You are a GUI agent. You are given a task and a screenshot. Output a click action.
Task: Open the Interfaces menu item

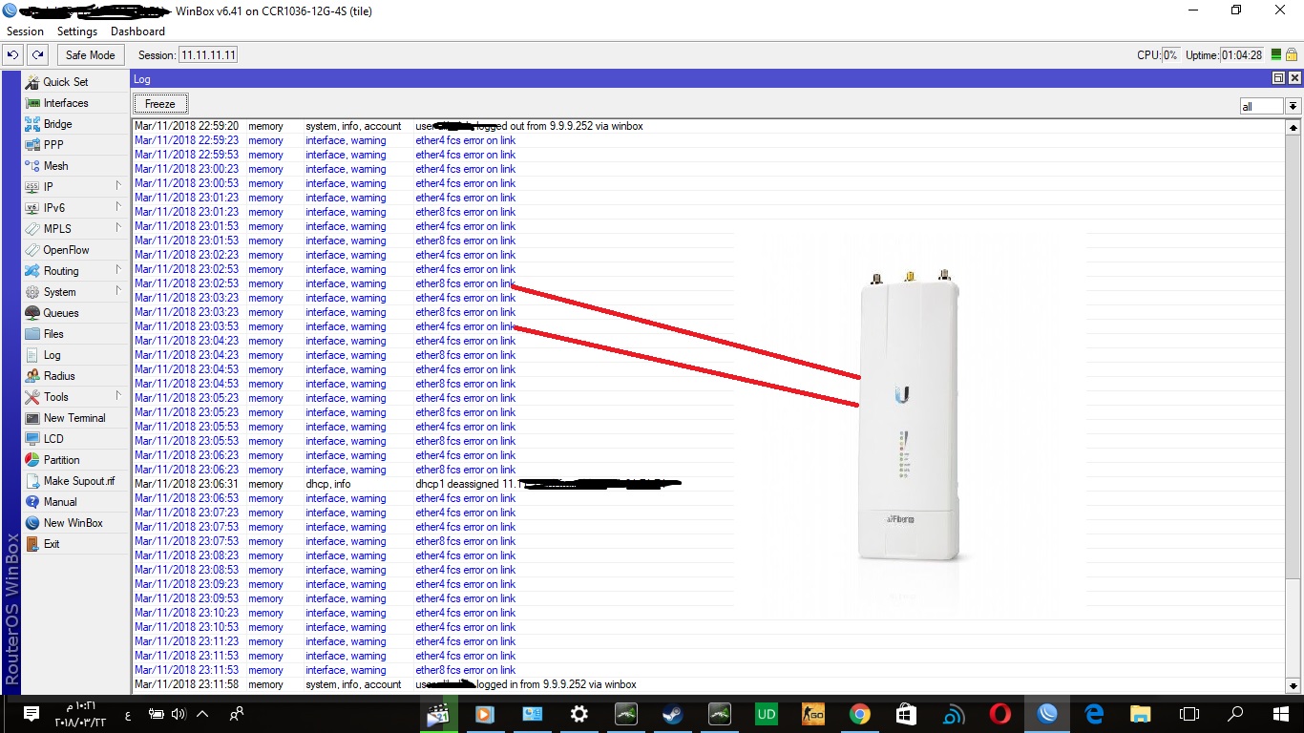65,103
